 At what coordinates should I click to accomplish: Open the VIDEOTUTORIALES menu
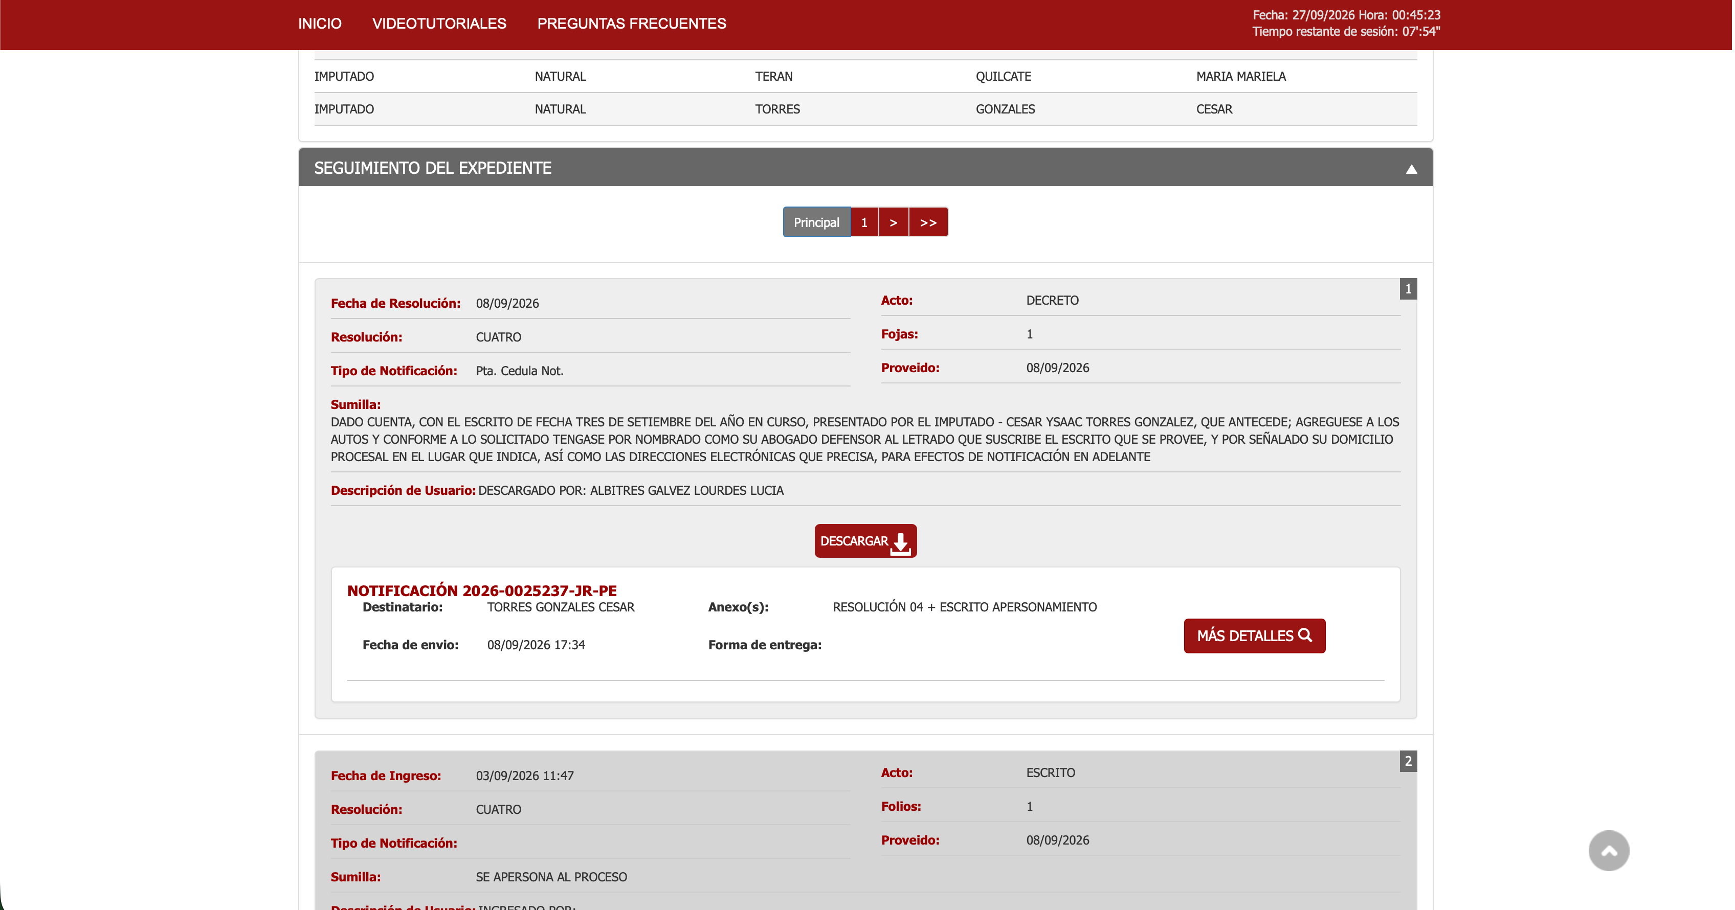click(x=439, y=24)
